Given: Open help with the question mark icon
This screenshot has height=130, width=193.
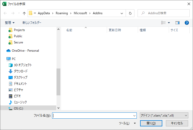Looking at the screenshot, I should point(187,23).
